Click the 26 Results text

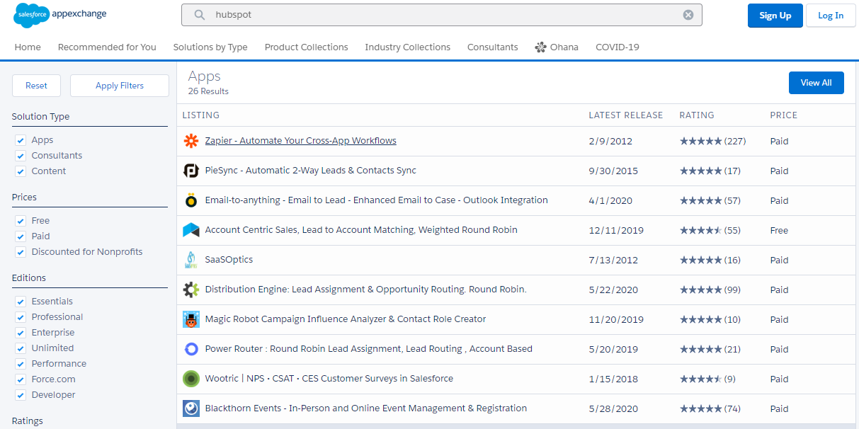(208, 91)
